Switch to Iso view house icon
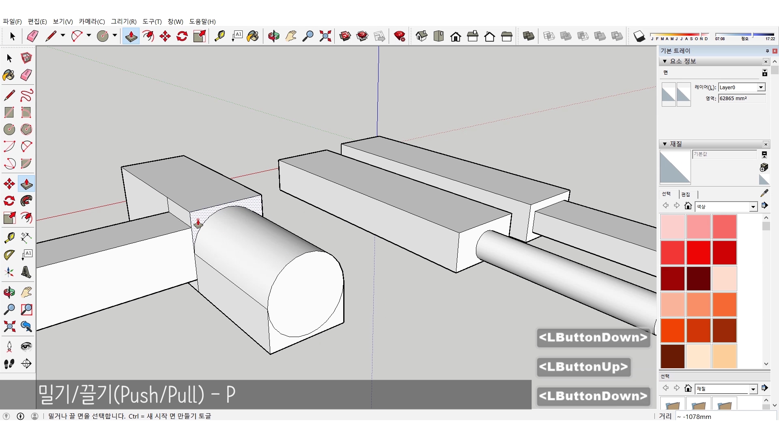Screen dimensions: 779x438 coord(422,36)
